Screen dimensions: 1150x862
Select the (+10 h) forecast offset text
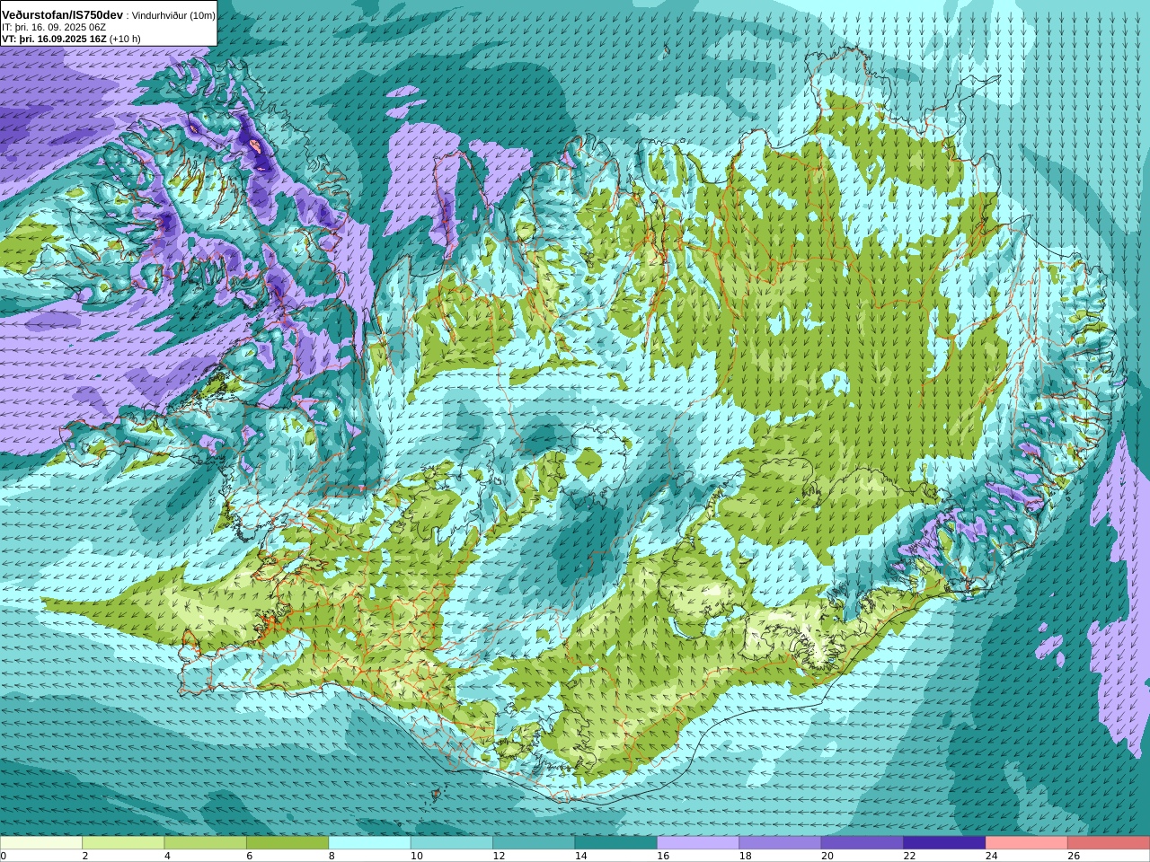click(x=125, y=39)
